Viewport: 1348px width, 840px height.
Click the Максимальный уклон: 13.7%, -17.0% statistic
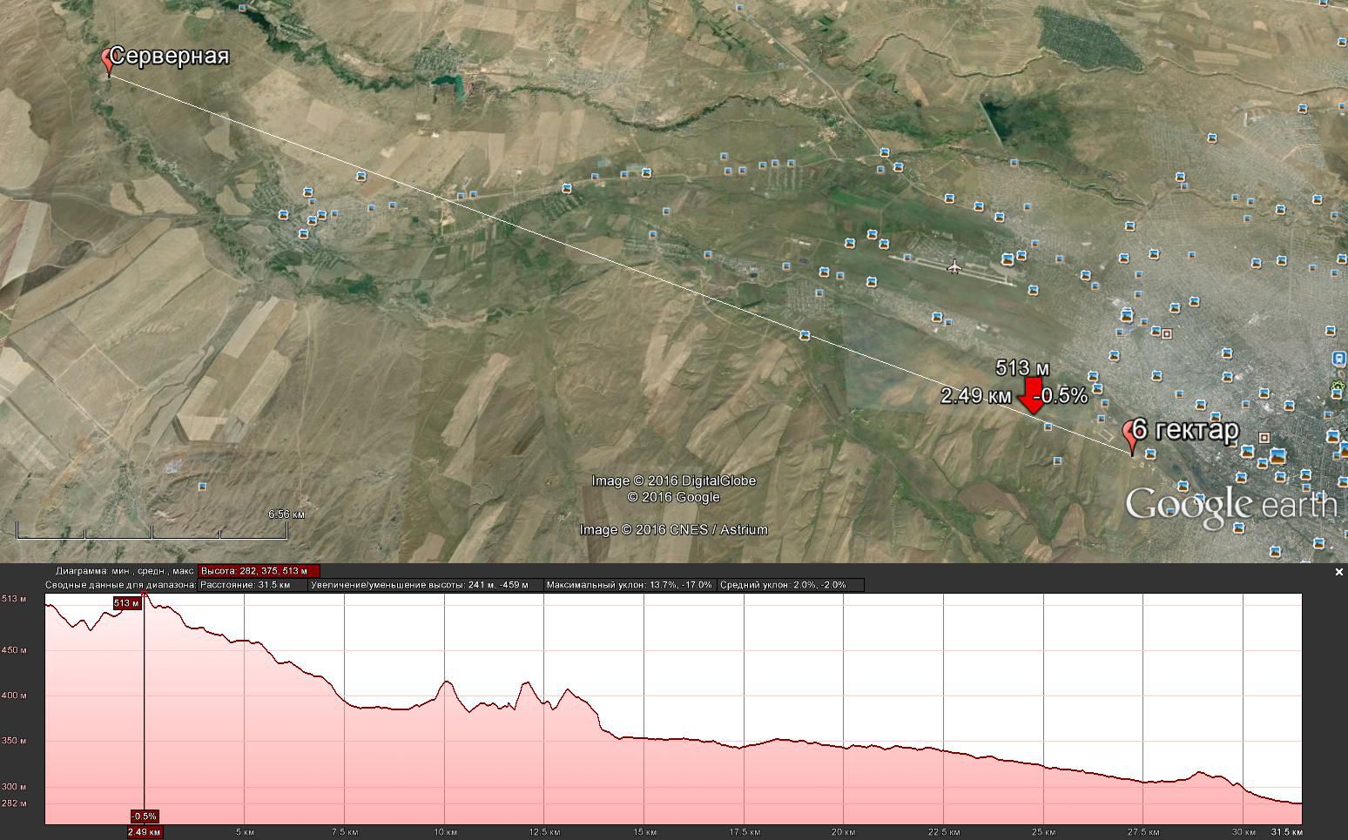pyautogui.click(x=630, y=585)
